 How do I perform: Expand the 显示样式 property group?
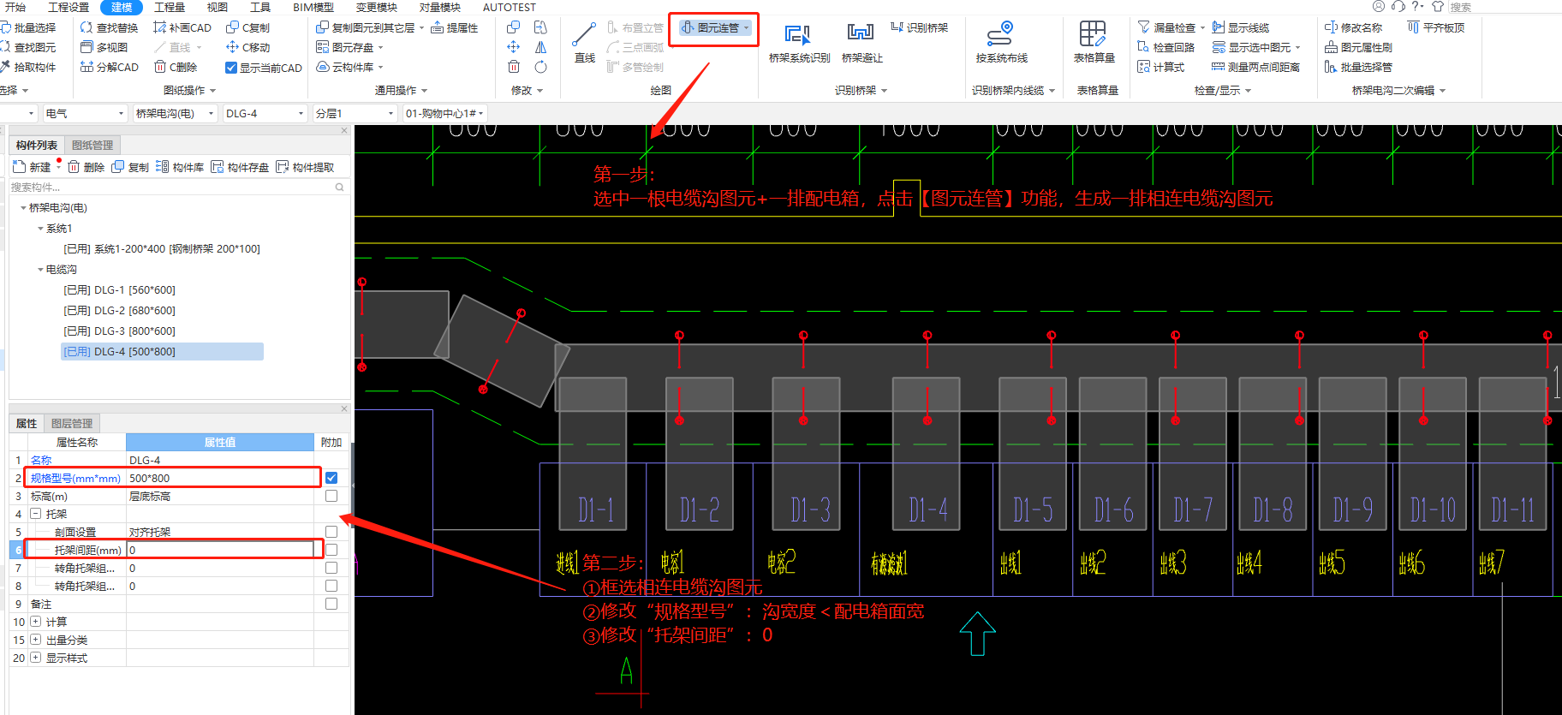(x=35, y=658)
